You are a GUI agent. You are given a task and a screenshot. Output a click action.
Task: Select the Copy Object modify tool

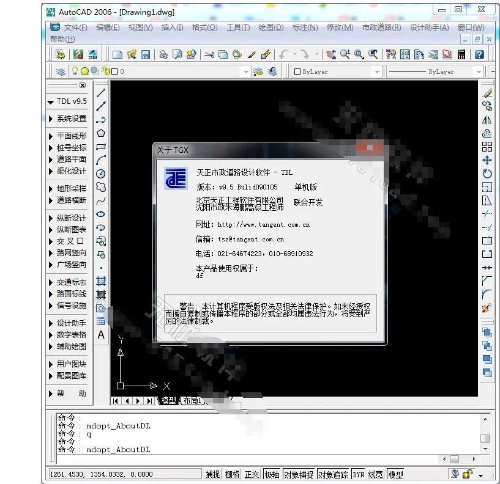[x=487, y=106]
